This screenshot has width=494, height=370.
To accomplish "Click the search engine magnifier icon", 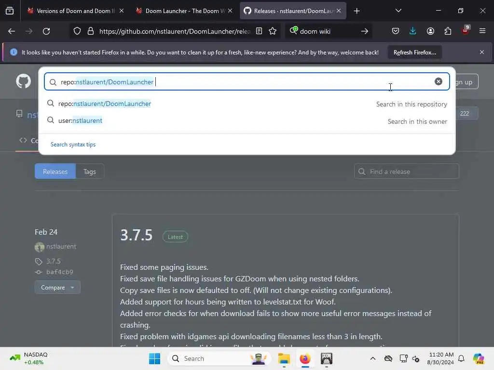I will (294, 30).
